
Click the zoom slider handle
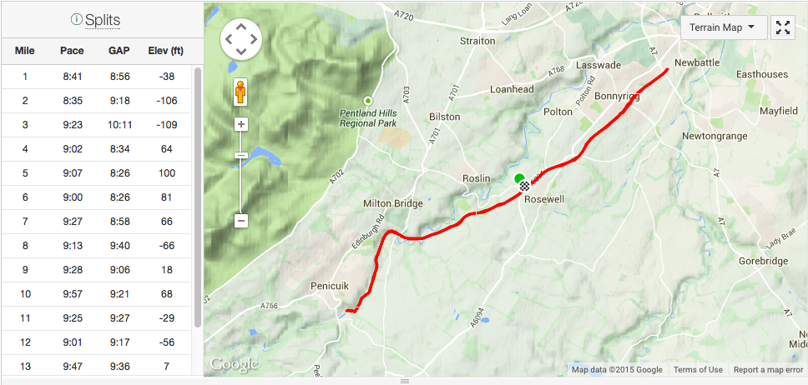(241, 156)
